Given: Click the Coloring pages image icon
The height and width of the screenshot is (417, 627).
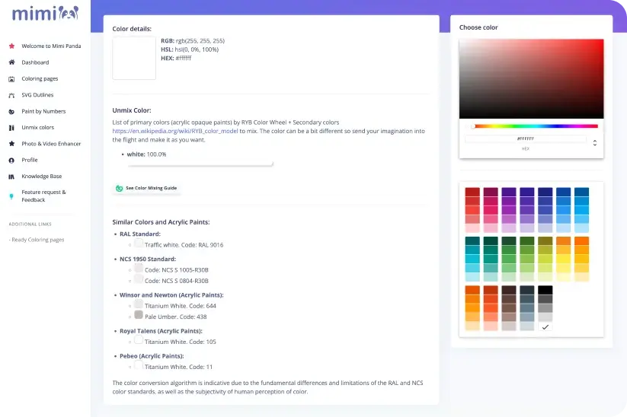Looking at the screenshot, I should [11, 78].
